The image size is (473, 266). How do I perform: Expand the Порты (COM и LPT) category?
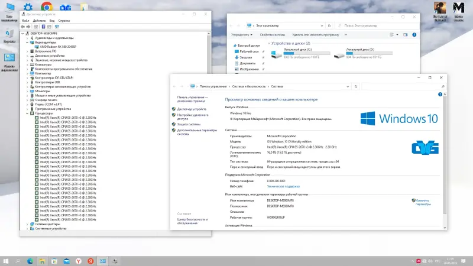27,105
